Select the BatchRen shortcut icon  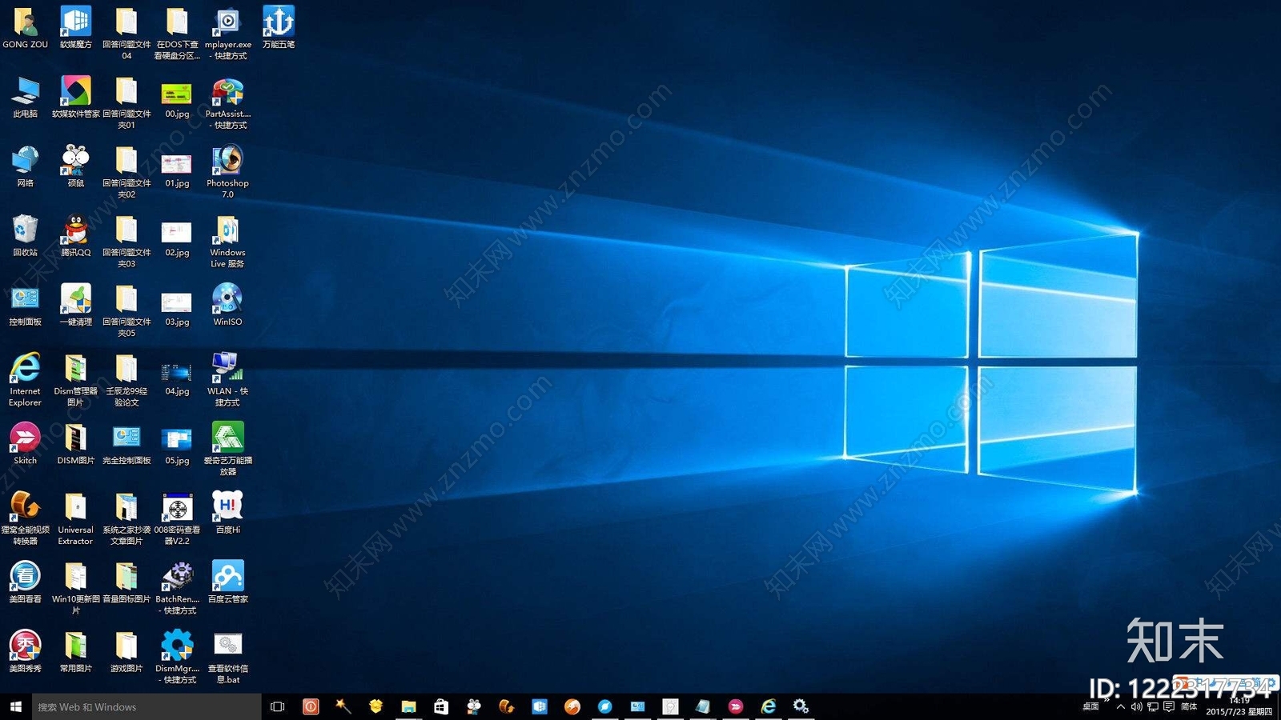point(177,587)
